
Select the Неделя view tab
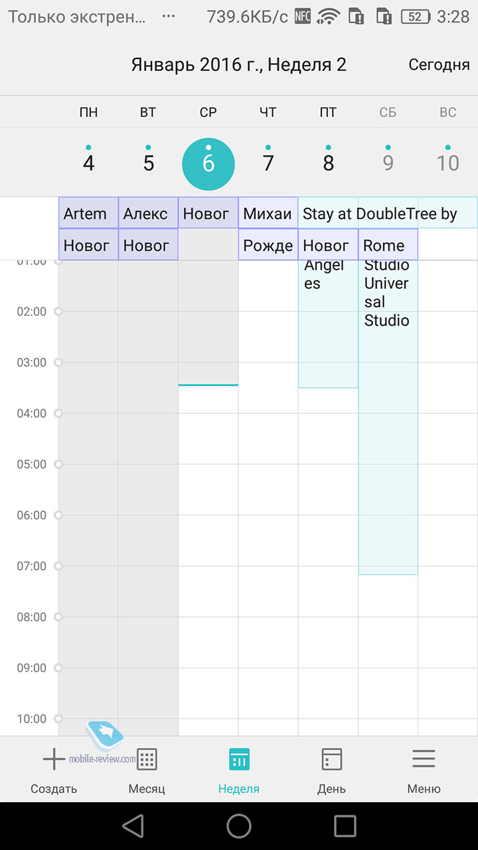pyautogui.click(x=239, y=760)
